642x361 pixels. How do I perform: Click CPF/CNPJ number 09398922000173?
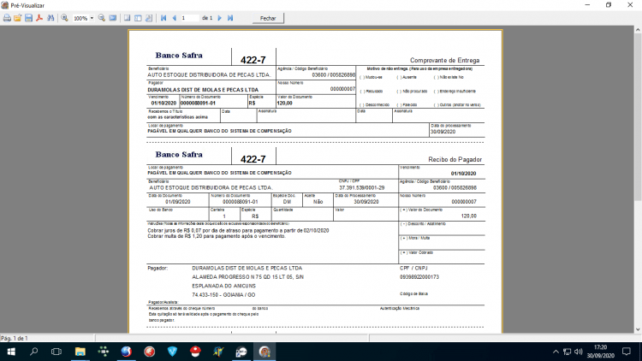tap(419, 277)
